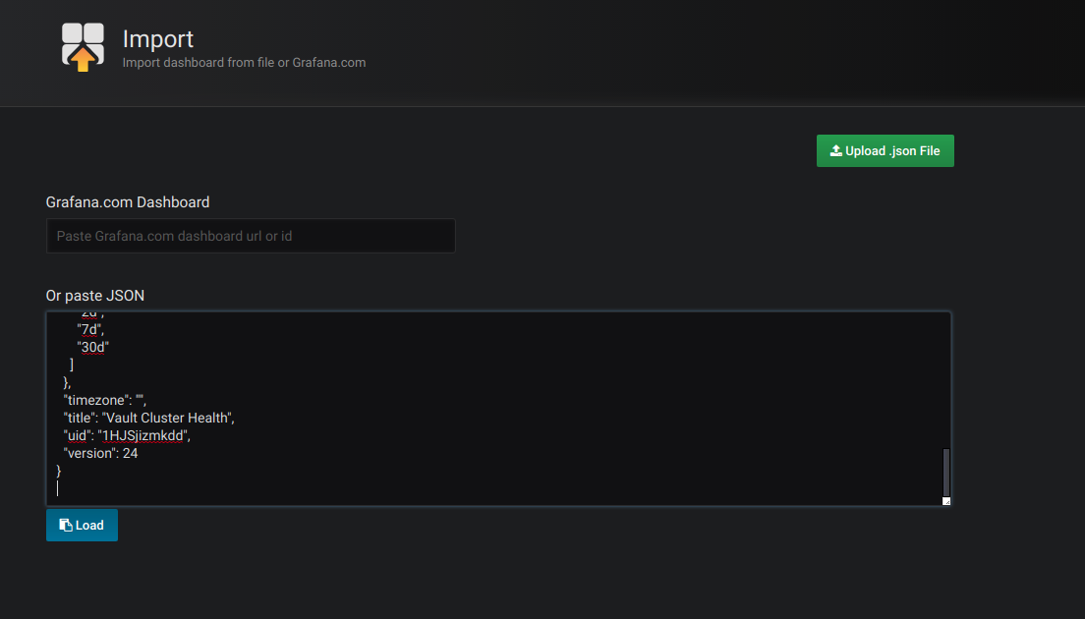Click the "30d" value in the JSON
The image size is (1085, 619).
[x=93, y=346]
